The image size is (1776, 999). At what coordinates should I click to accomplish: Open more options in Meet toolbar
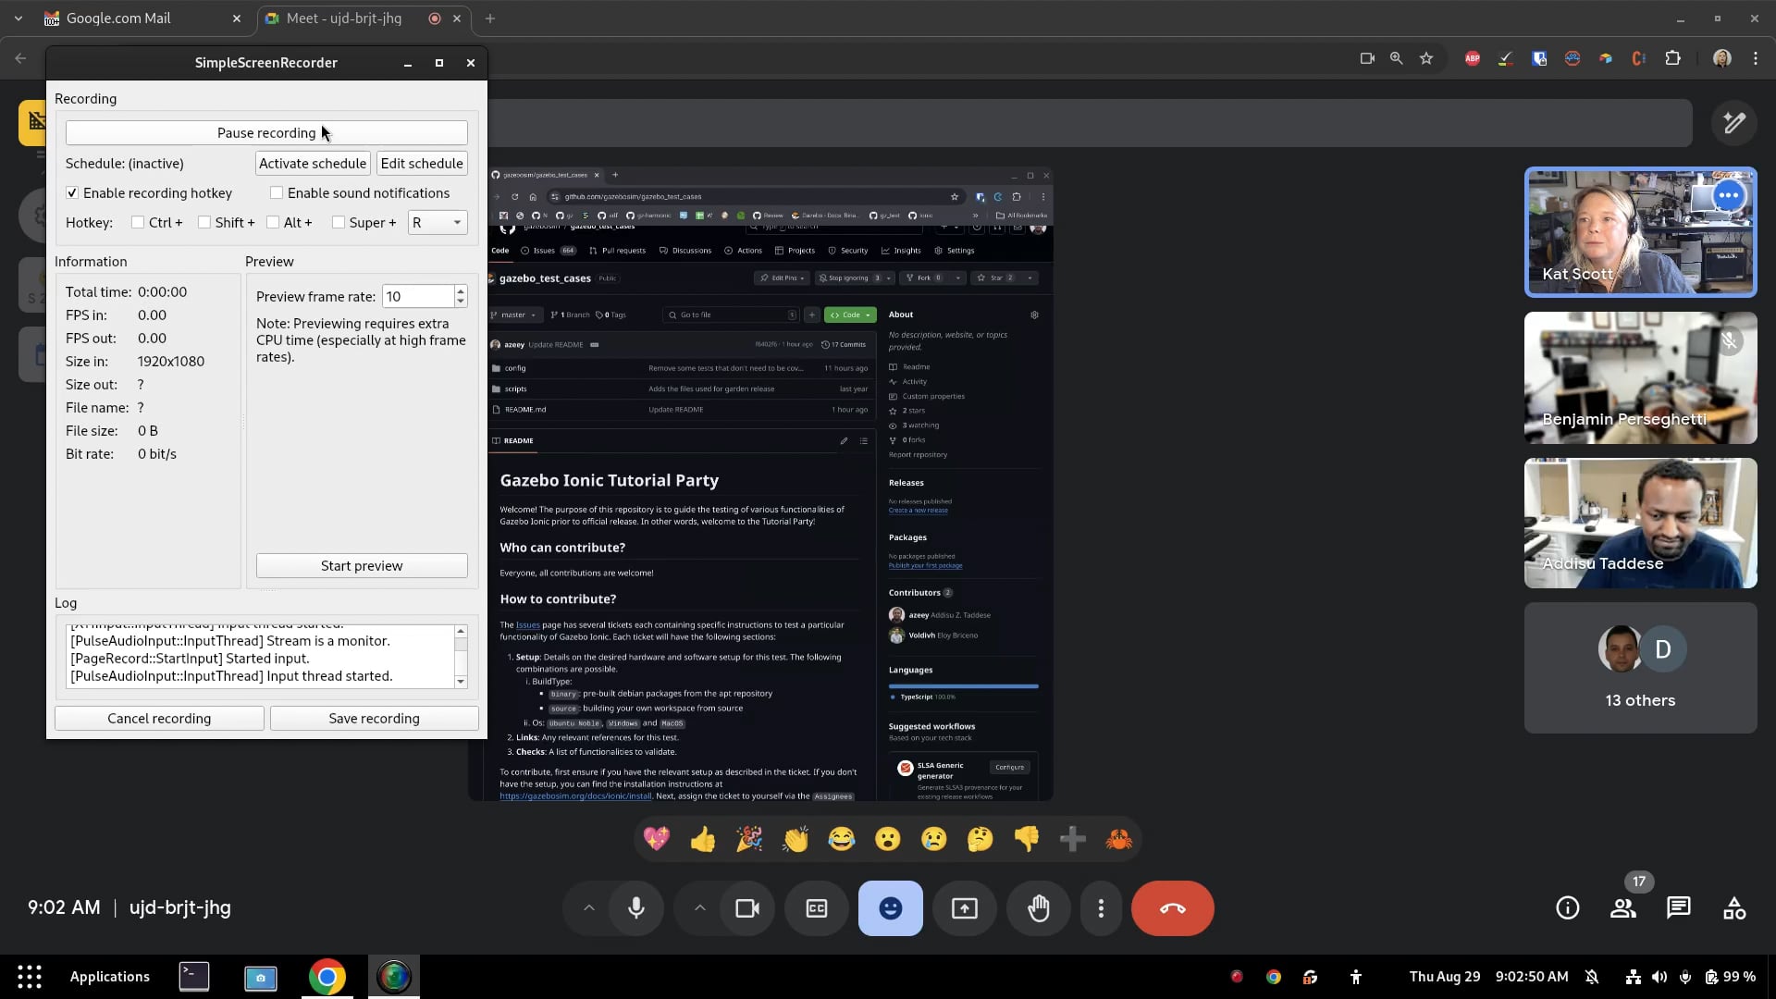tap(1101, 908)
